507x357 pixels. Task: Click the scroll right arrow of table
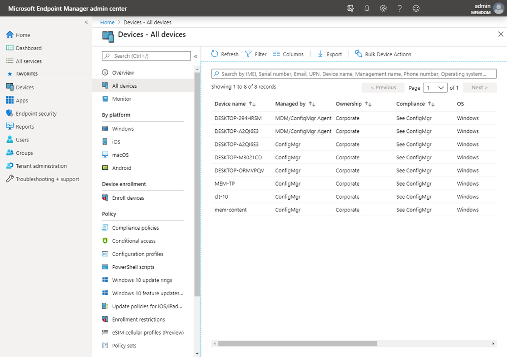[x=493, y=343]
